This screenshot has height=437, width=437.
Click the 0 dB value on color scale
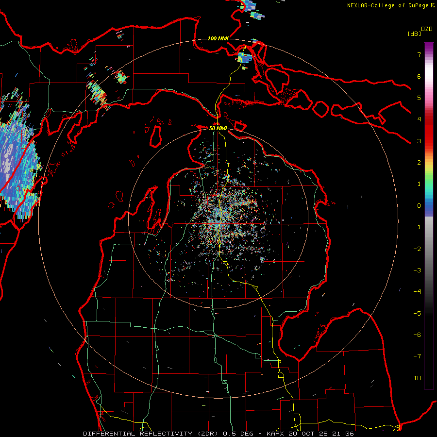click(x=419, y=206)
